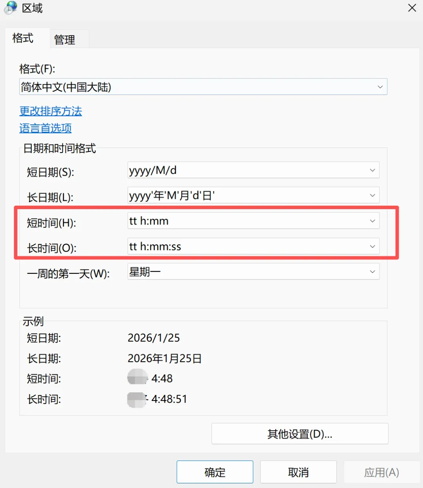Open the 短时间(H) format dropdown

click(x=372, y=221)
